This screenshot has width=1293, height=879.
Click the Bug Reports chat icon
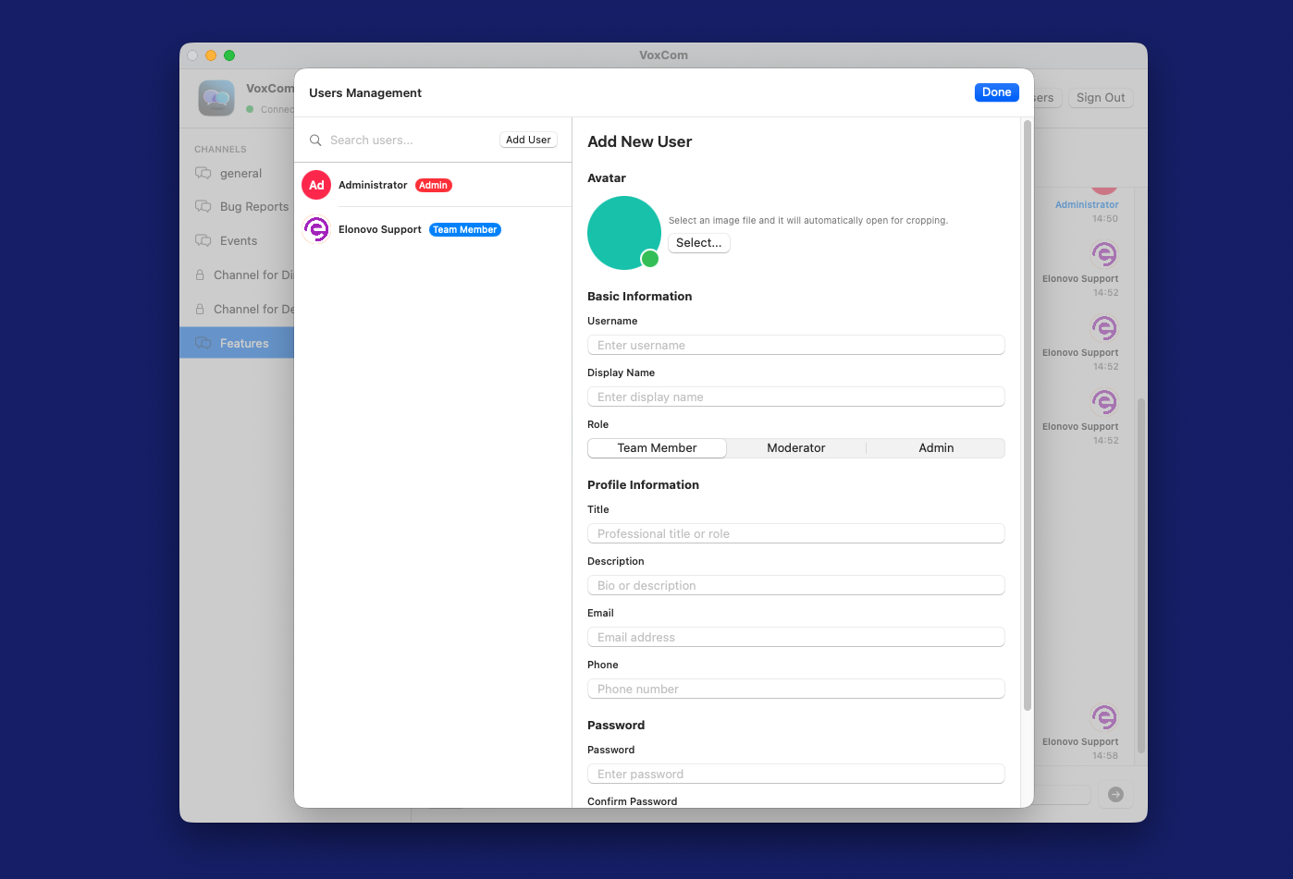pyautogui.click(x=203, y=206)
